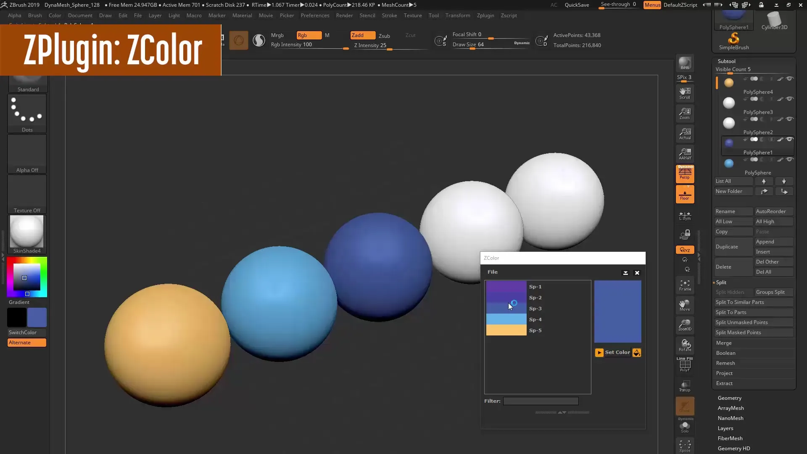Screen dimensions: 807x454
Task: Click the AAHalf view icon
Action: [x=685, y=153]
